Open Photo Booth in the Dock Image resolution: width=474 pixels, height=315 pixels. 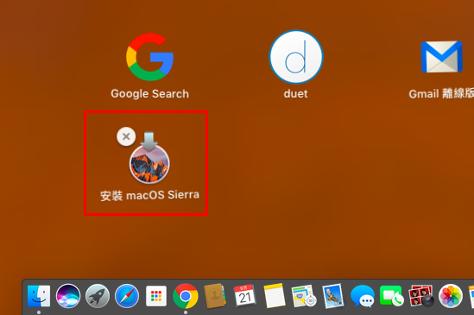click(420, 296)
